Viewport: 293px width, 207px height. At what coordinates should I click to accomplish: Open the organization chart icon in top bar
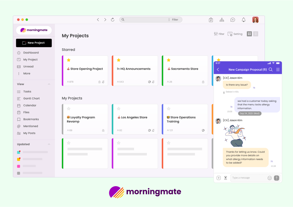coord(222,20)
